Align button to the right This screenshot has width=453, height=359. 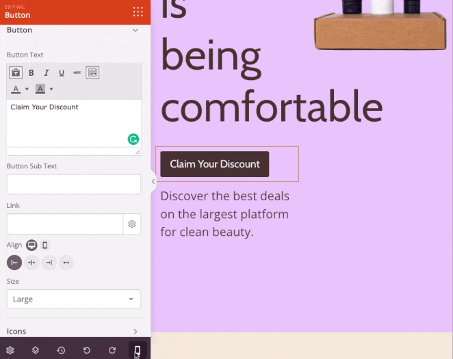(x=49, y=263)
